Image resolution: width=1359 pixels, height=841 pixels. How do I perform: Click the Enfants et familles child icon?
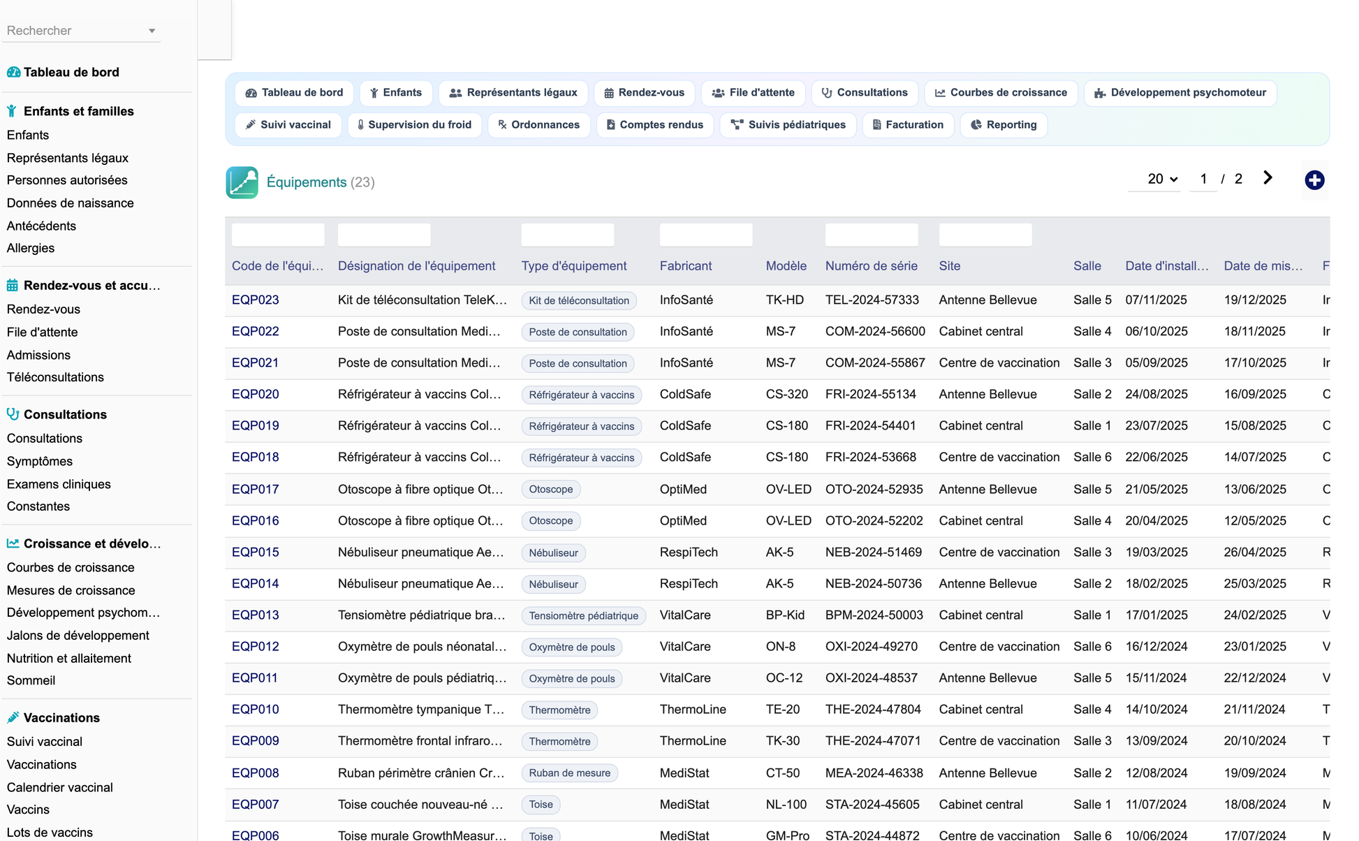coord(12,111)
